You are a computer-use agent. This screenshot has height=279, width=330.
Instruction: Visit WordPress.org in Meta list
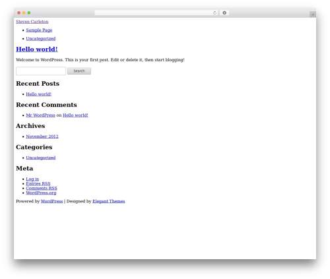click(x=41, y=193)
